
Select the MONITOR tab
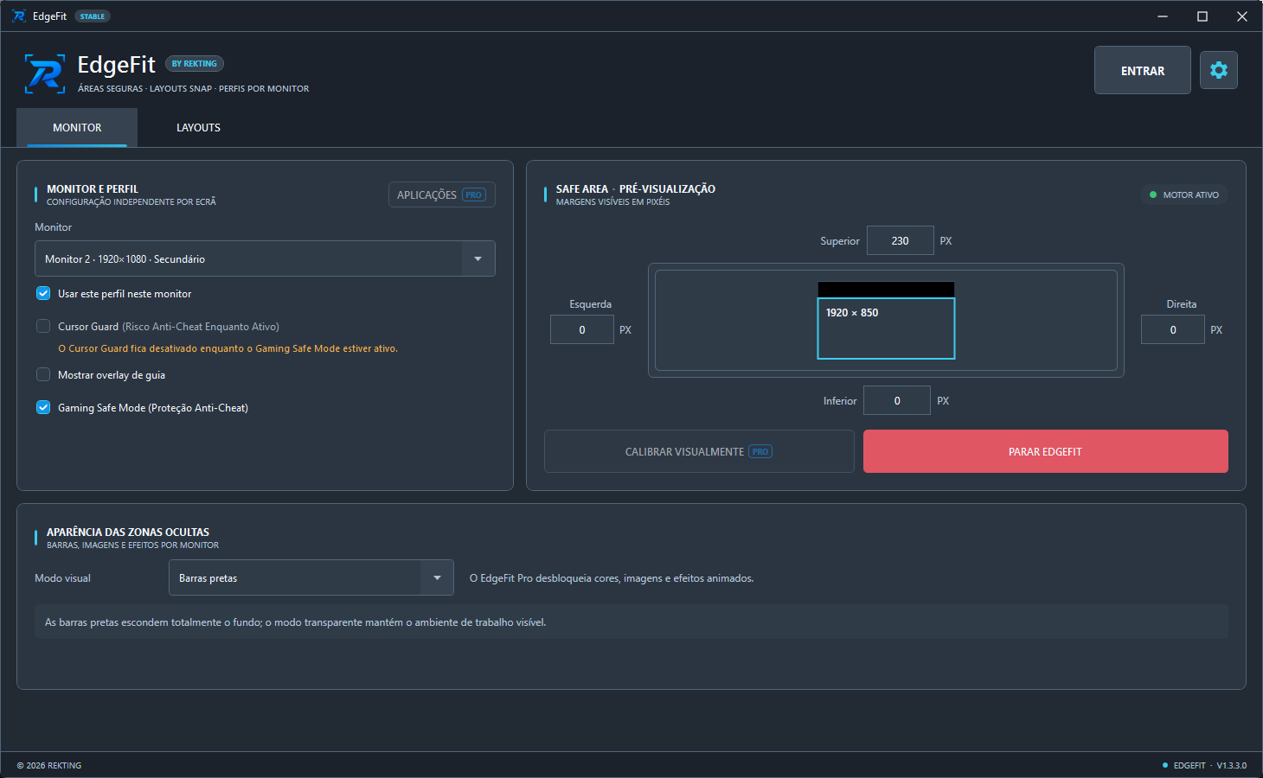click(77, 127)
